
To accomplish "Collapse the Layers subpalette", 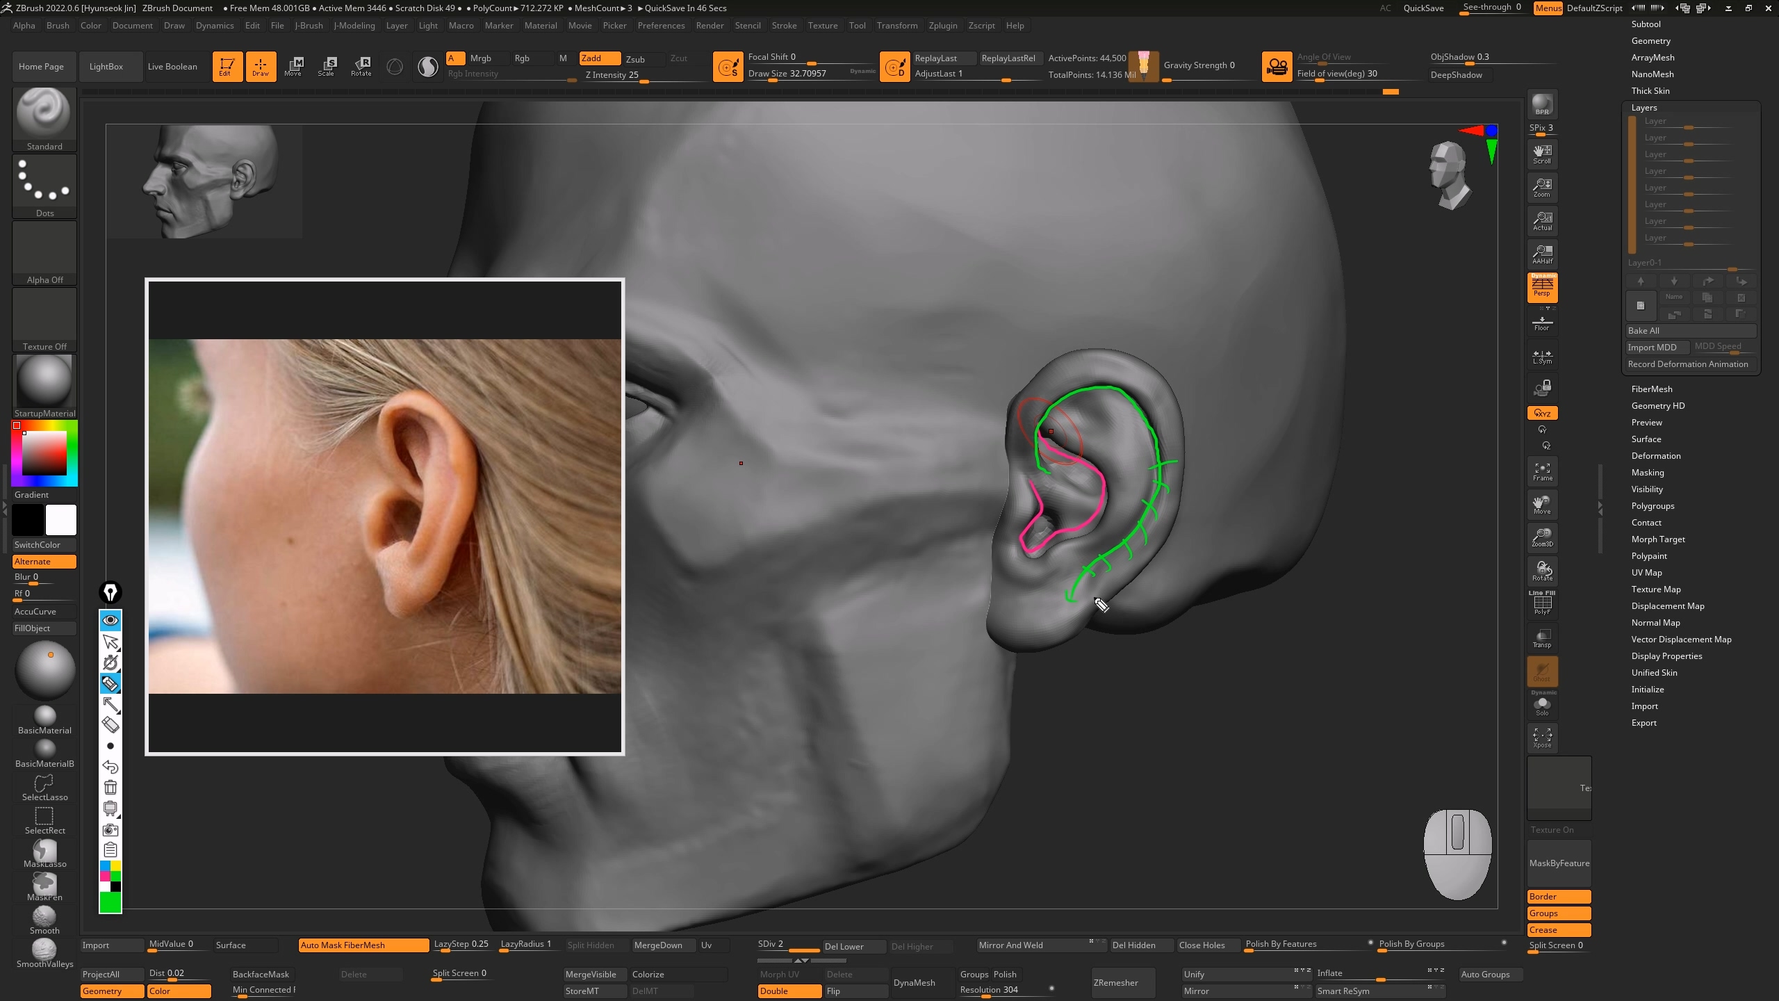I will (x=1643, y=108).
